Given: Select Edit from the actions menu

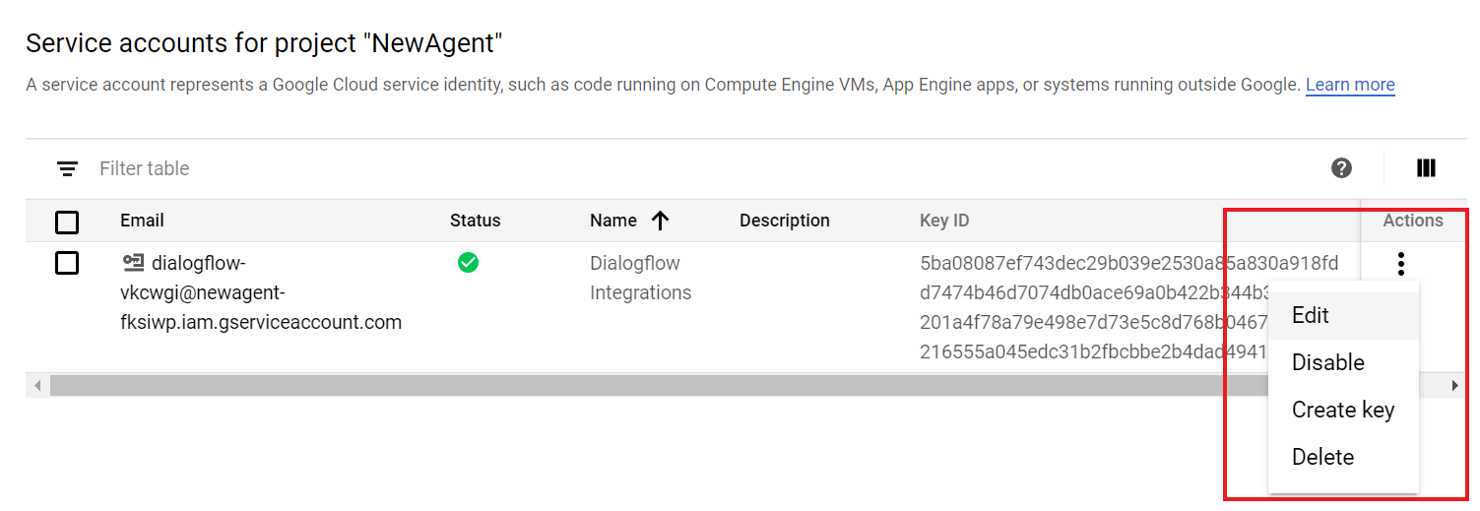Looking at the screenshot, I should point(1311,316).
